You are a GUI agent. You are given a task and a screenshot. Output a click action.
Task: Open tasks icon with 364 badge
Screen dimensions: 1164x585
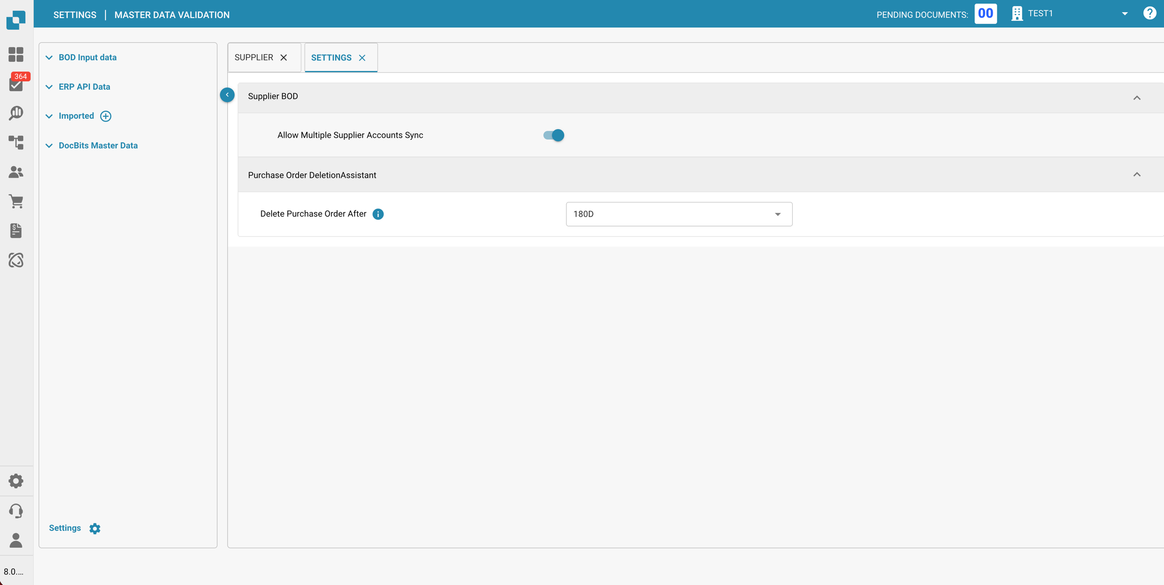point(16,84)
